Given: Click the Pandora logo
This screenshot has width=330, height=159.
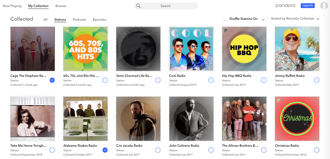Looking at the screenshot, I should 285,6.
